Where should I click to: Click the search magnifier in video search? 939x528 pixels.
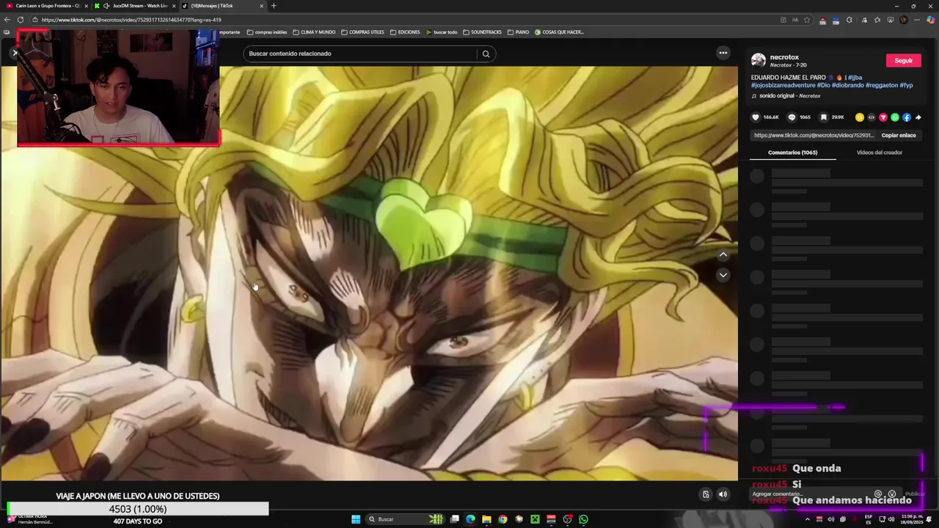486,54
